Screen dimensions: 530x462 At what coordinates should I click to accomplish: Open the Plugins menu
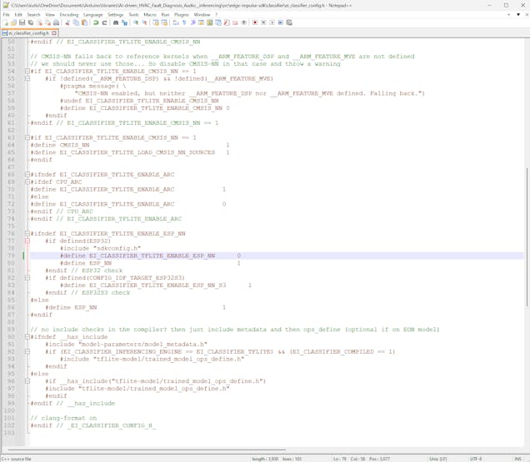pyautogui.click(x=182, y=14)
